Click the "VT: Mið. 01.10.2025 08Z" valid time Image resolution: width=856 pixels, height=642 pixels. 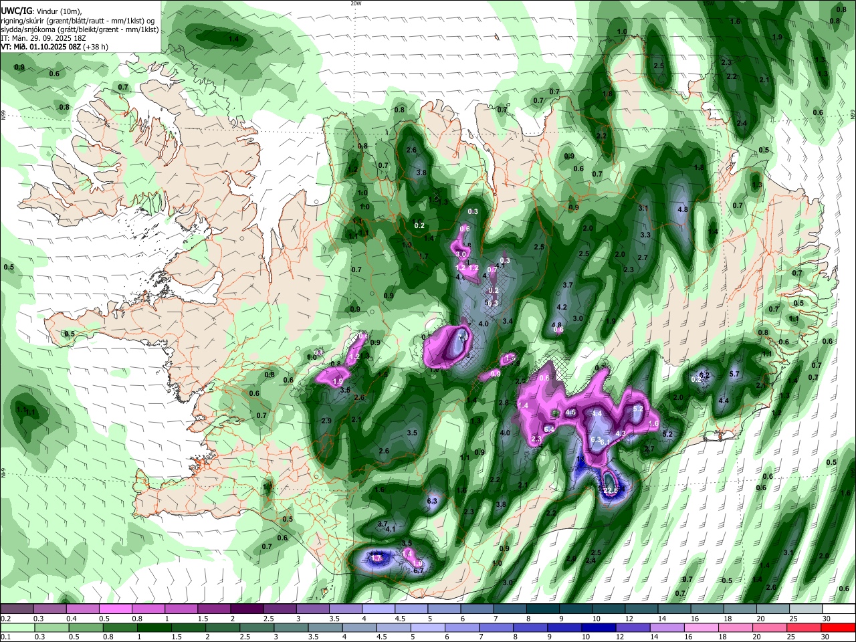tap(41, 47)
